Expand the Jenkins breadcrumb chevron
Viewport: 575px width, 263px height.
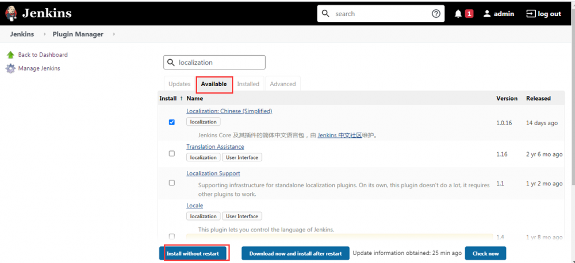click(x=45, y=34)
